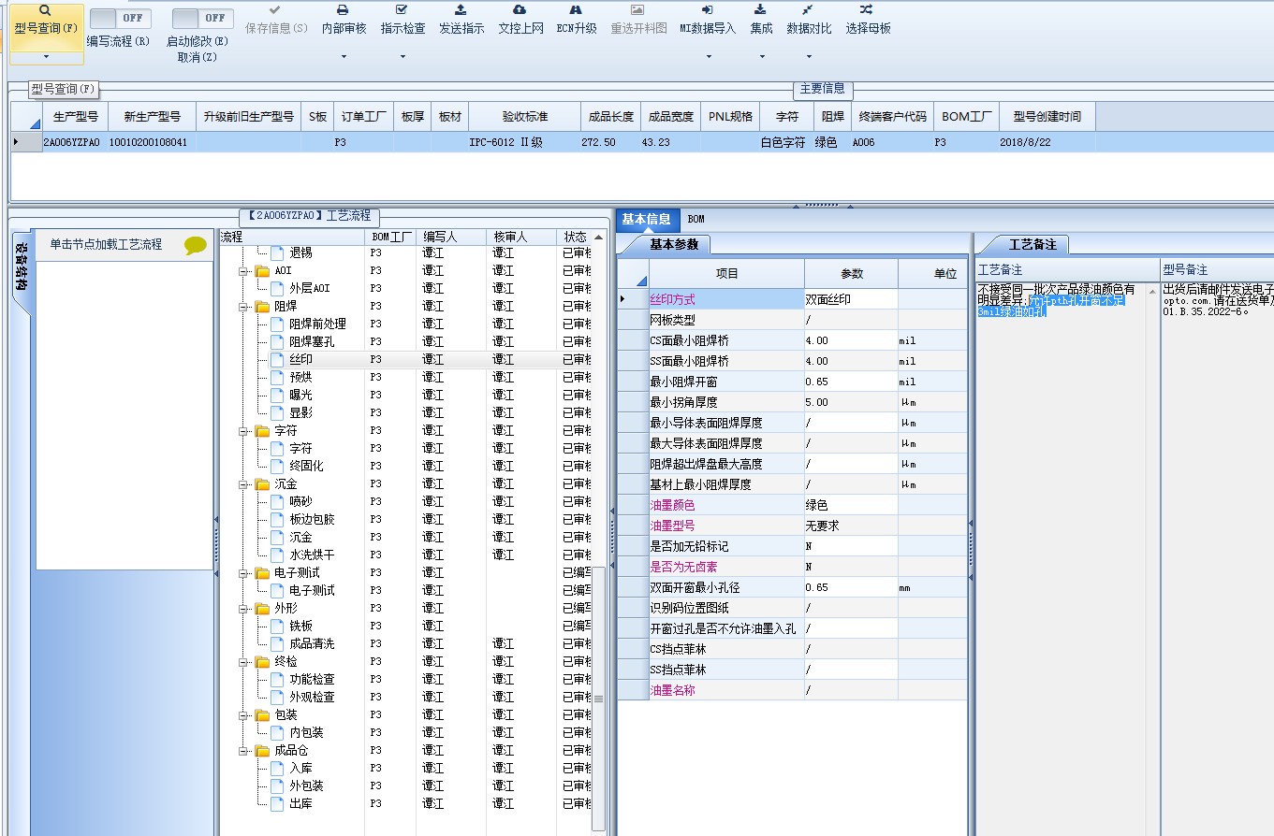Screen dimensions: 1274x836
Task: Click the 终检 folder icon
Action: [262, 661]
